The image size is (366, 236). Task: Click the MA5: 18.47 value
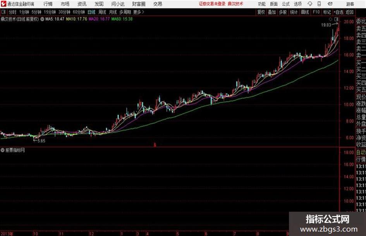55,19
